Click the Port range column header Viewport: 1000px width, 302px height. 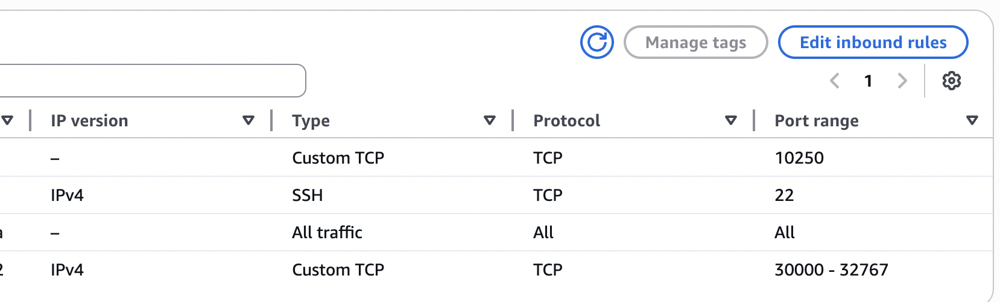point(816,120)
